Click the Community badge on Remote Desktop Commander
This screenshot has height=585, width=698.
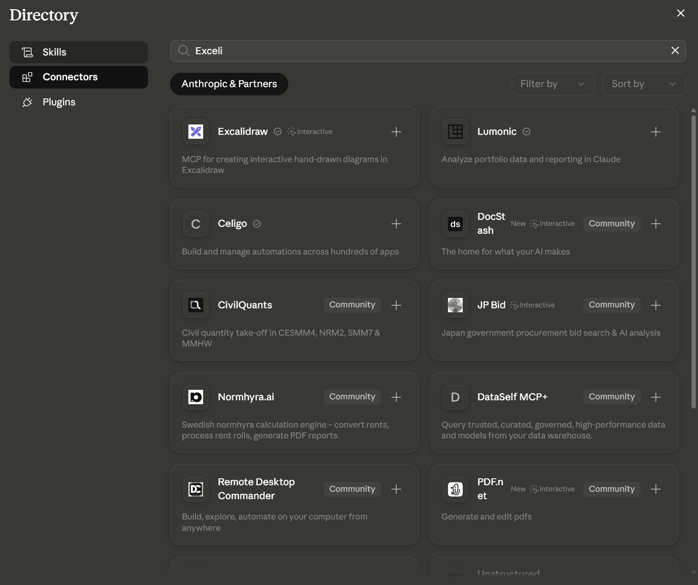click(352, 489)
